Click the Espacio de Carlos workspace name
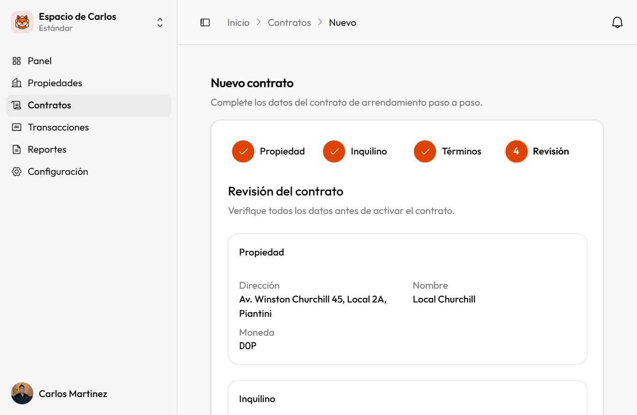The height and width of the screenshot is (415, 637). click(78, 17)
